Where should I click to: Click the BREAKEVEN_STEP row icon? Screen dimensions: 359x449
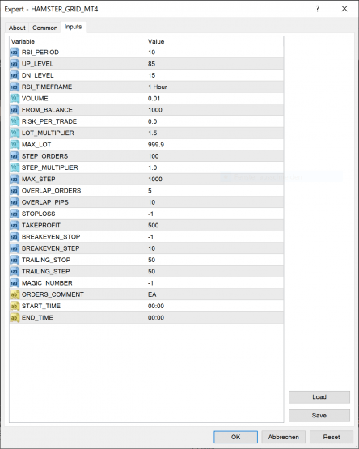pyautogui.click(x=15, y=248)
